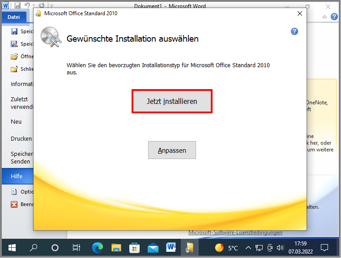Launch Microsoft Store from the taskbar
Image resolution: width=341 pixels, height=258 pixels.
point(134,247)
